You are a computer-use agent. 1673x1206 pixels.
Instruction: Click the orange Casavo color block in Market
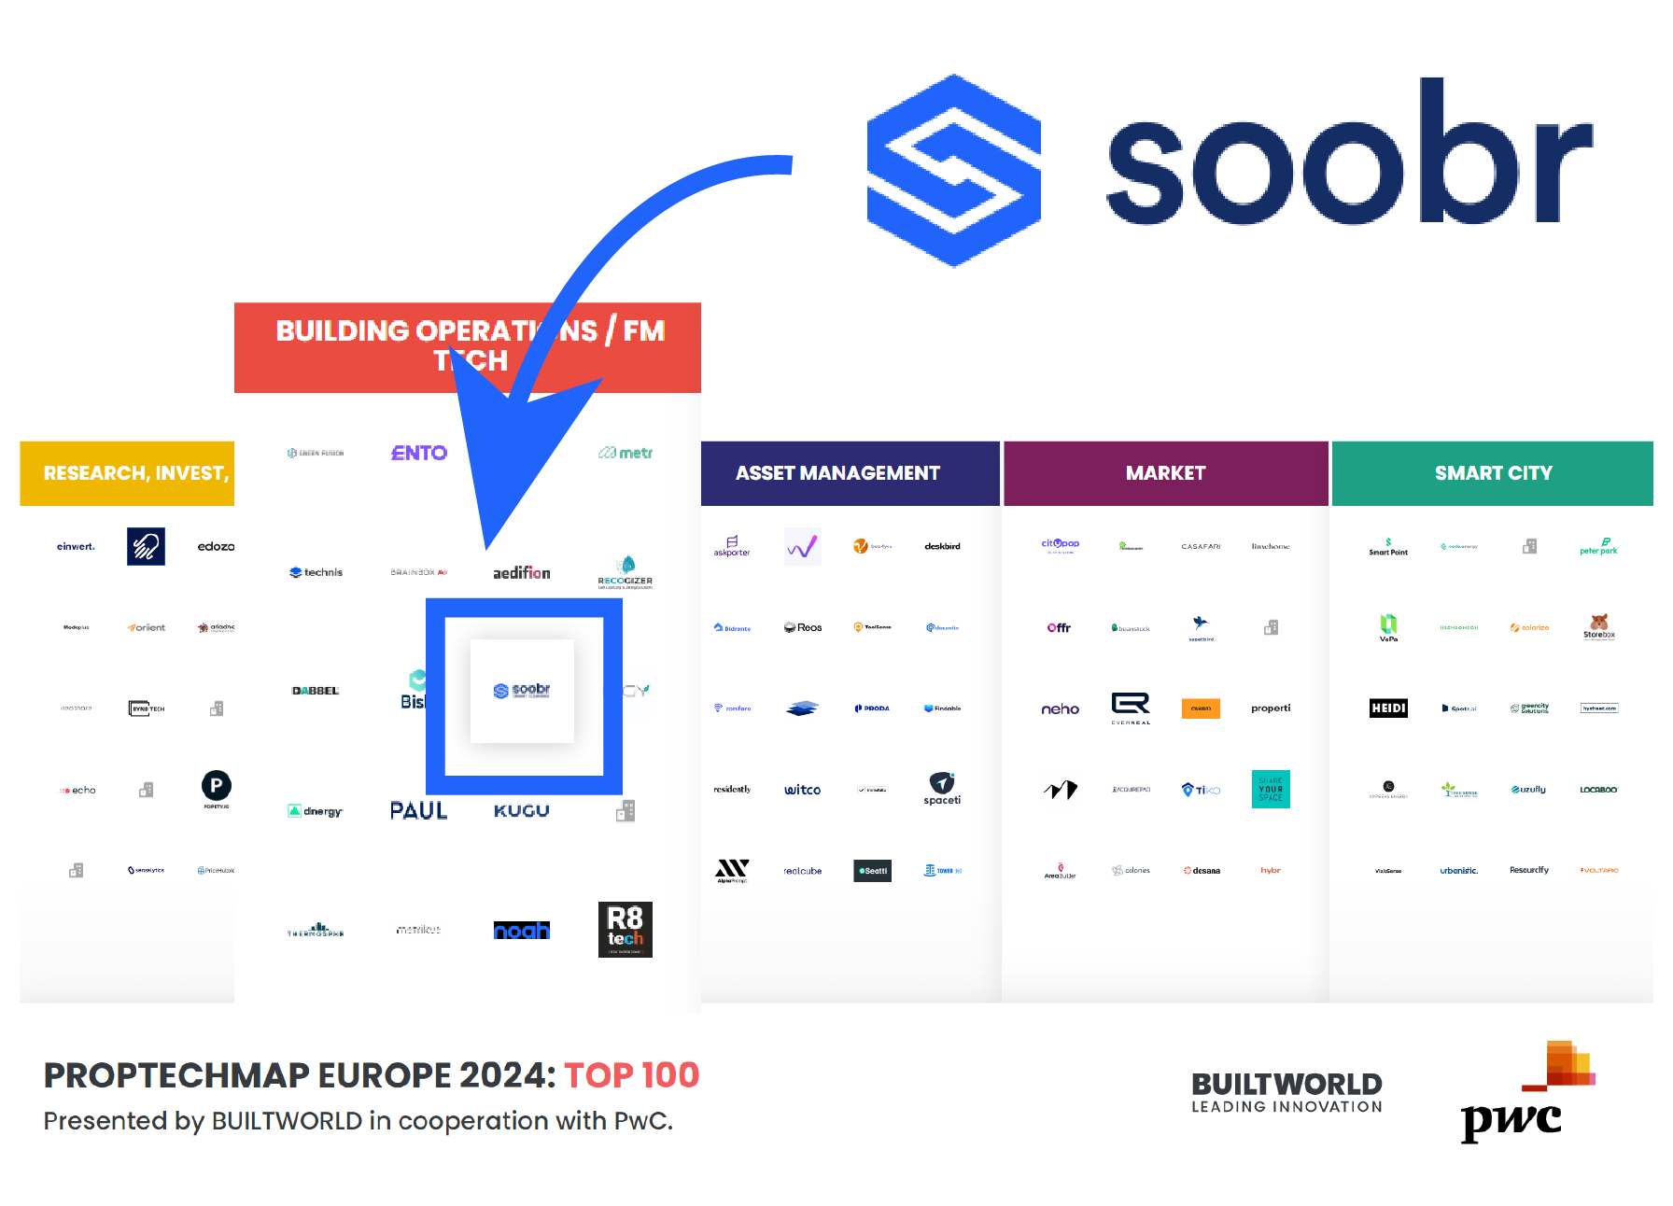point(1201,708)
